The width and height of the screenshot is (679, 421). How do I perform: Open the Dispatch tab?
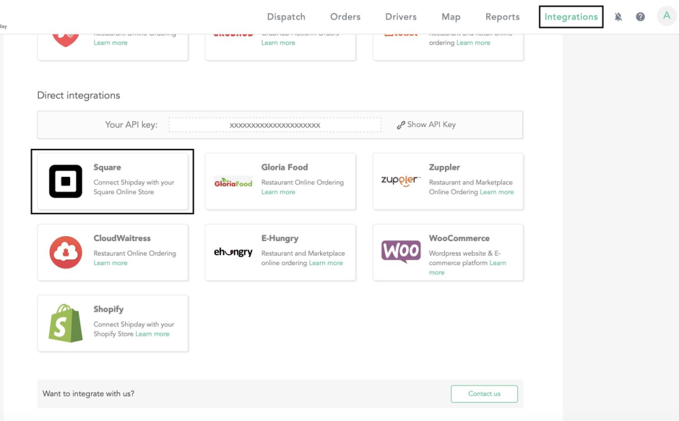coord(286,17)
